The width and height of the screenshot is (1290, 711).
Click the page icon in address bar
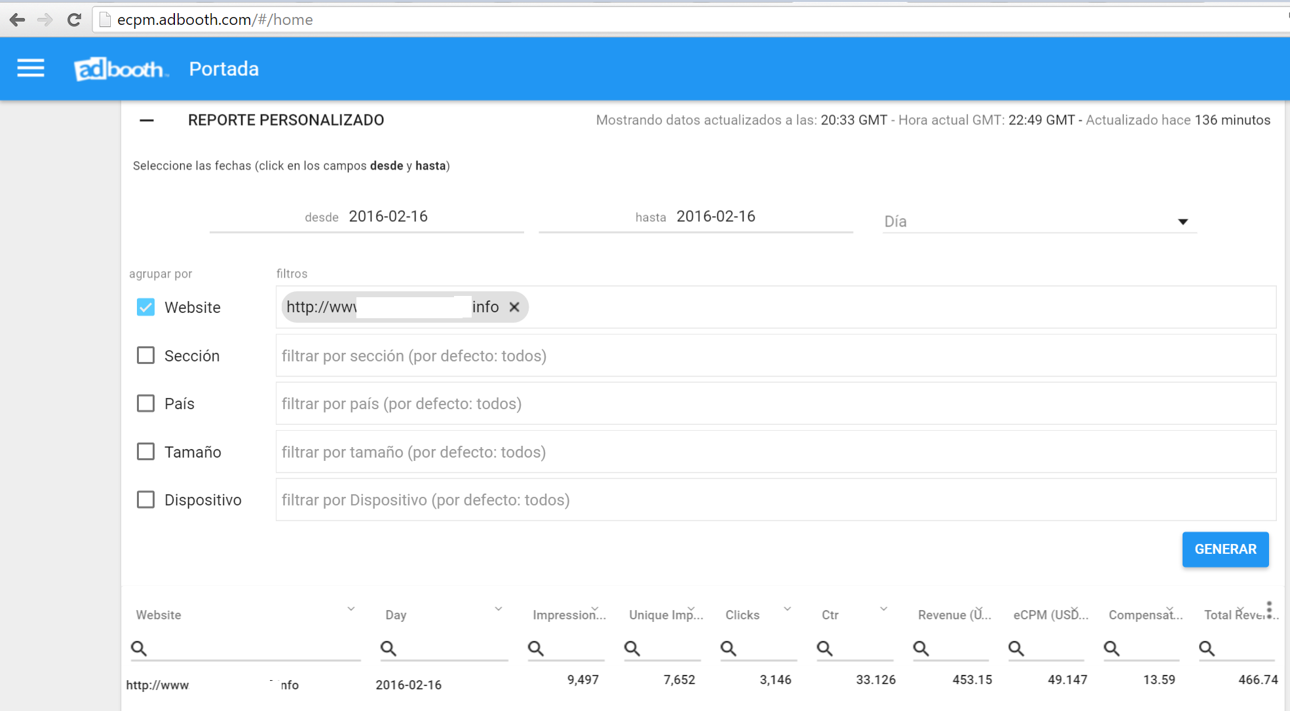coord(104,20)
